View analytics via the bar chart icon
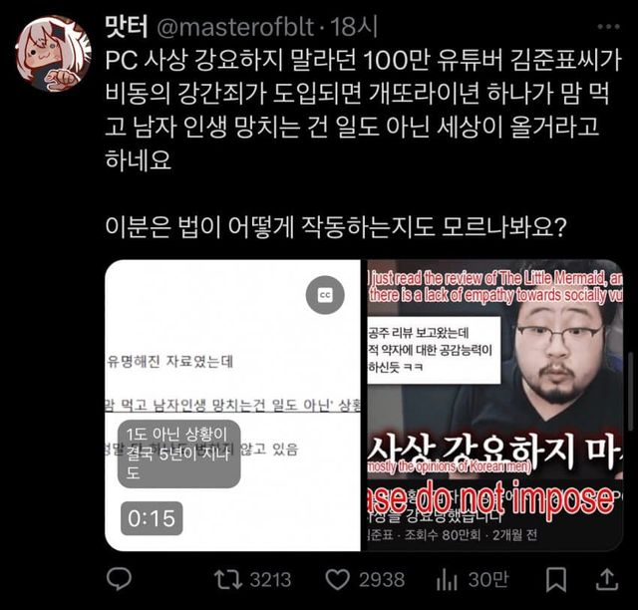 click(447, 580)
